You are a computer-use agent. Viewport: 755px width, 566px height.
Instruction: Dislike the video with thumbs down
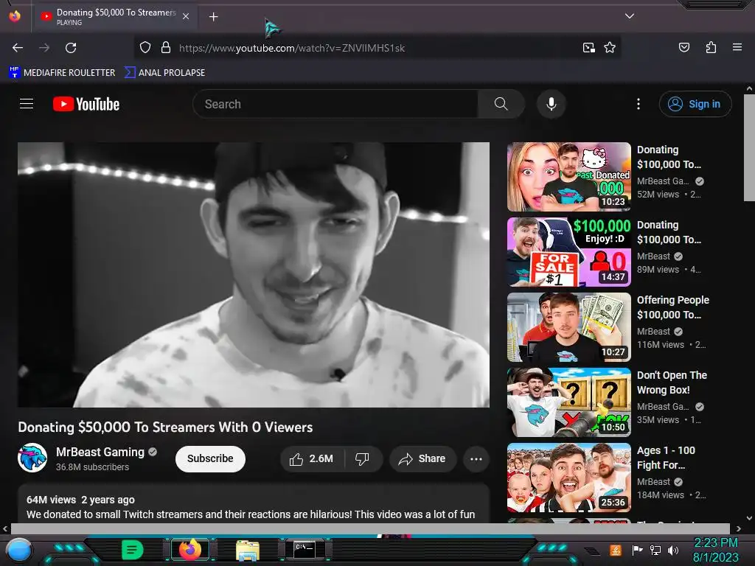pyautogui.click(x=363, y=458)
